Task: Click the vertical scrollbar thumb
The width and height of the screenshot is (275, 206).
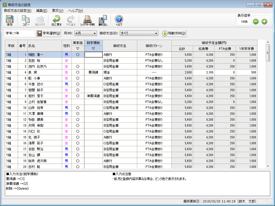Action: 268,53
